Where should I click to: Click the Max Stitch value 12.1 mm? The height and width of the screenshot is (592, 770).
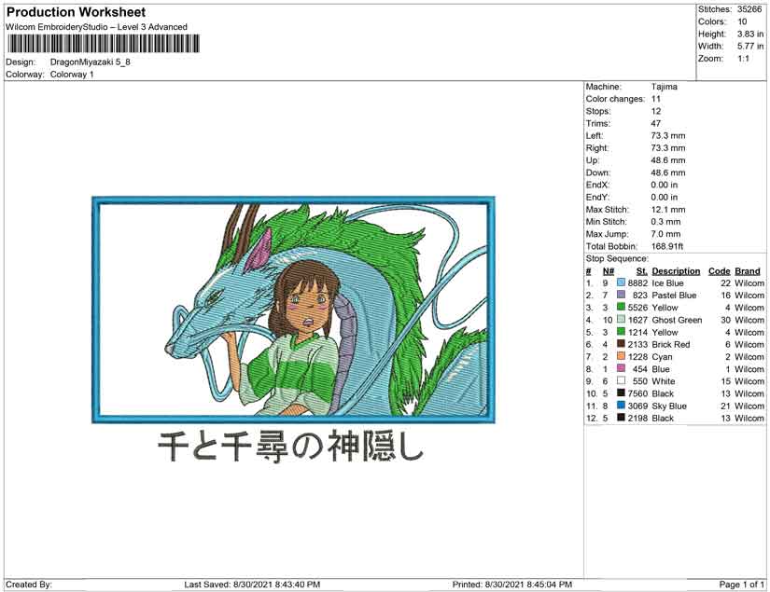(668, 210)
